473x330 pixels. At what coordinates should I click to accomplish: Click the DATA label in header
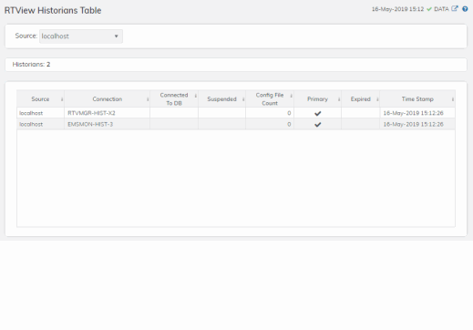pyautogui.click(x=441, y=9)
